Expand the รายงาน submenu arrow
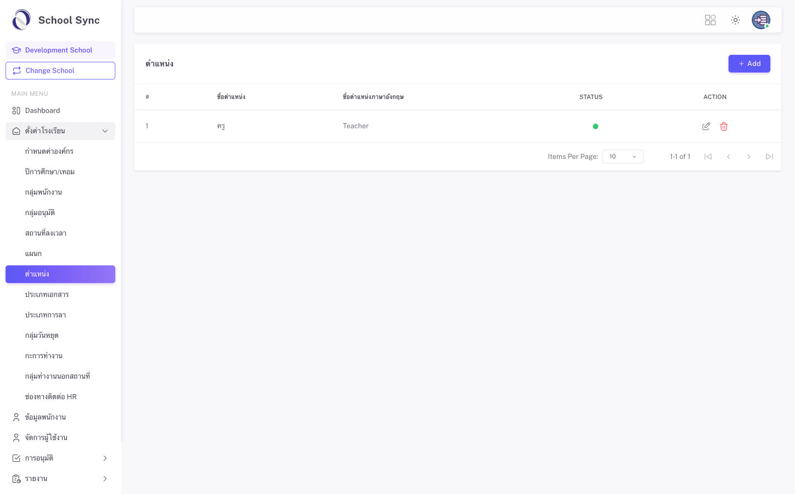Screen dimensions: 795x494 [x=105, y=479]
